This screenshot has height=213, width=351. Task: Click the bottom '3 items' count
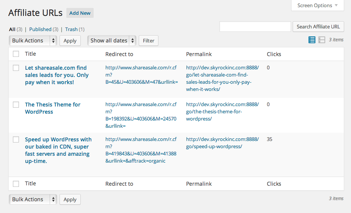pos(336,199)
